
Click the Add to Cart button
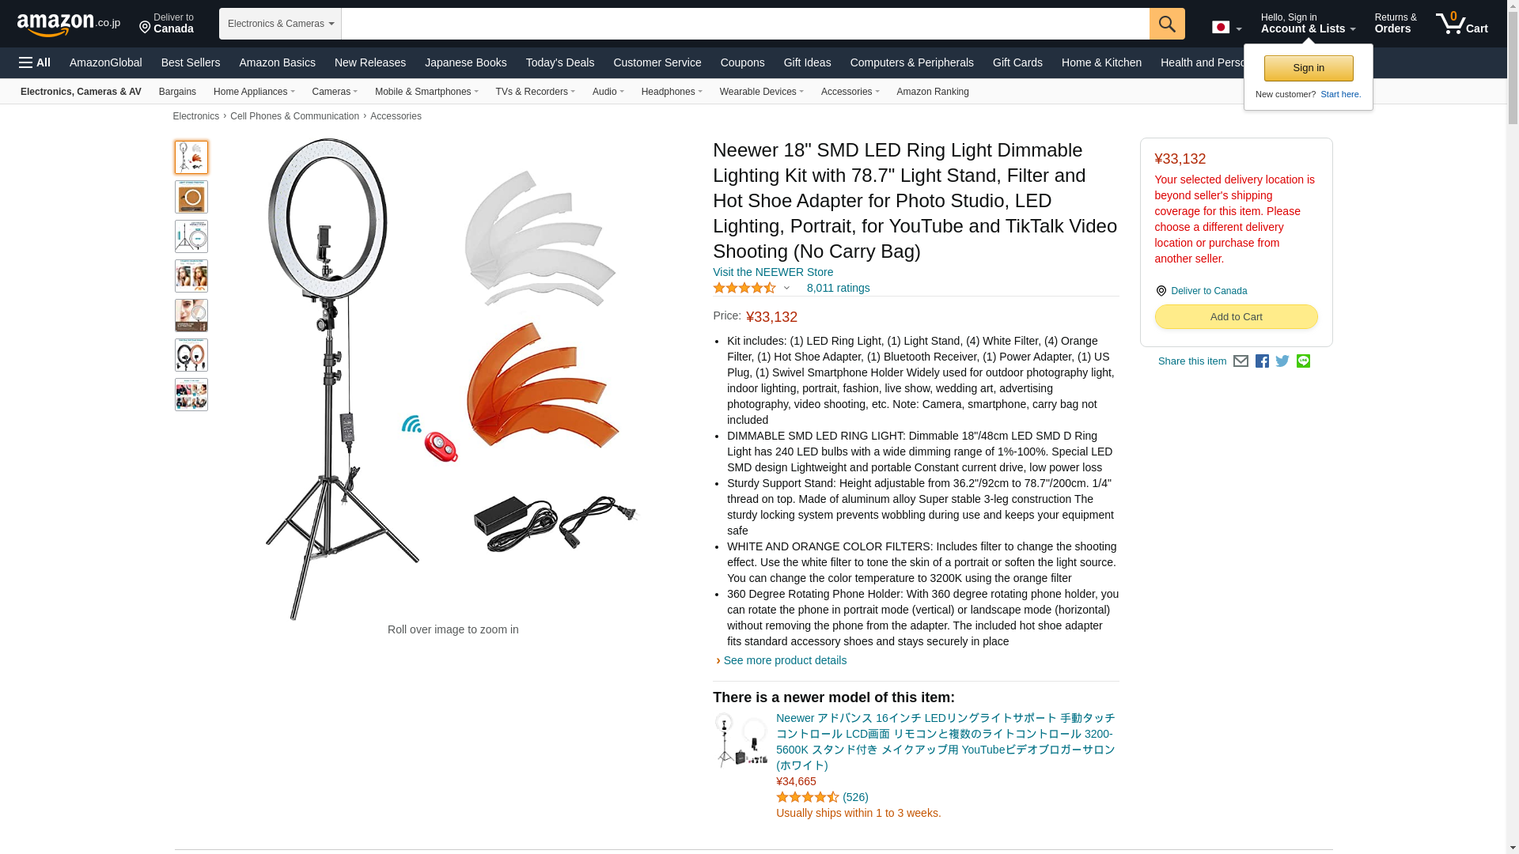1236,317
